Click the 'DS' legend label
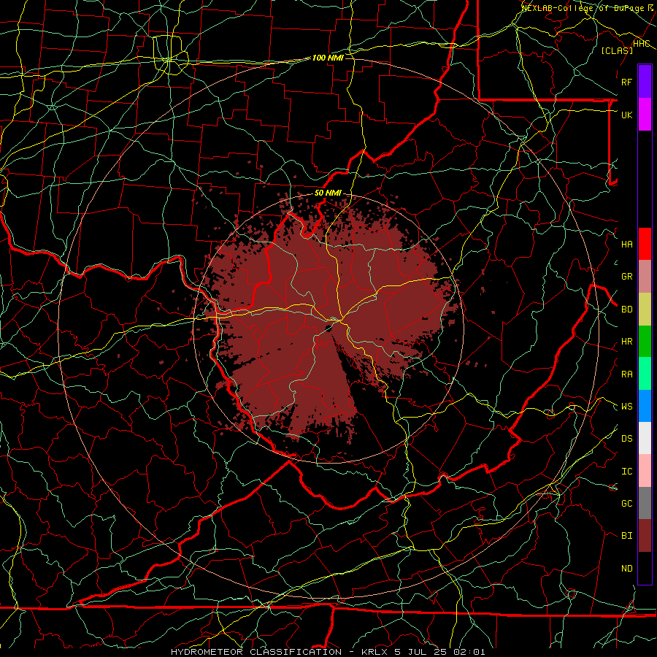Screen dimensions: 657x657 [x=627, y=439]
